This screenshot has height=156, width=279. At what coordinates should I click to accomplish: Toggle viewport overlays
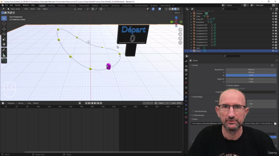pyautogui.click(x=160, y=9)
